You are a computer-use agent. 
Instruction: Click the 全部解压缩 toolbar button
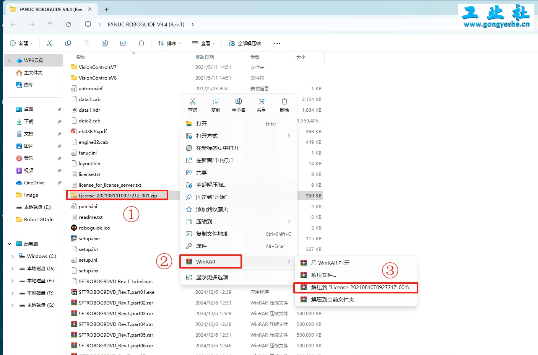[245, 43]
